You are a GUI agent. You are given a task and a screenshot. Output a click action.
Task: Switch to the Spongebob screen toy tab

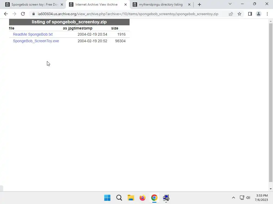pyautogui.click(x=34, y=5)
